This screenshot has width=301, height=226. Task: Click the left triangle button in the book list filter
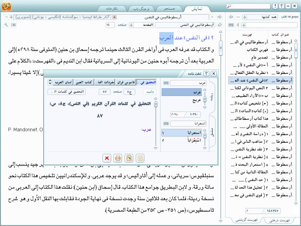[238, 25]
